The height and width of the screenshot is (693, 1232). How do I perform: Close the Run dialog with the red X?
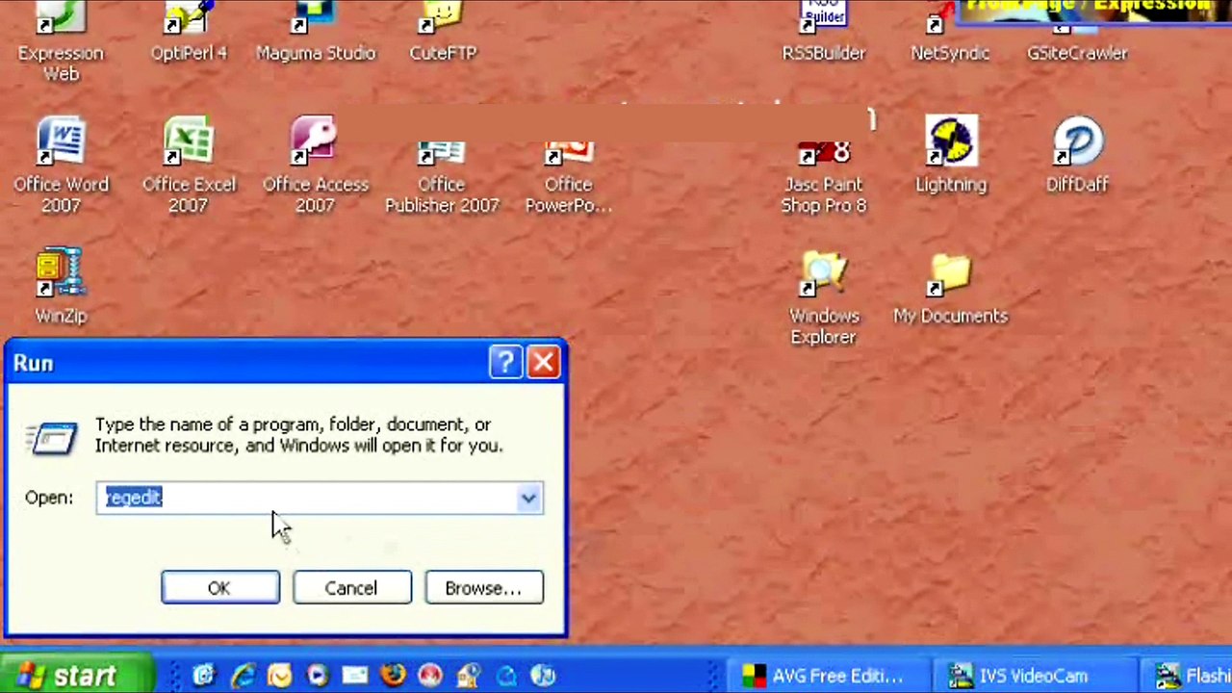pos(544,362)
